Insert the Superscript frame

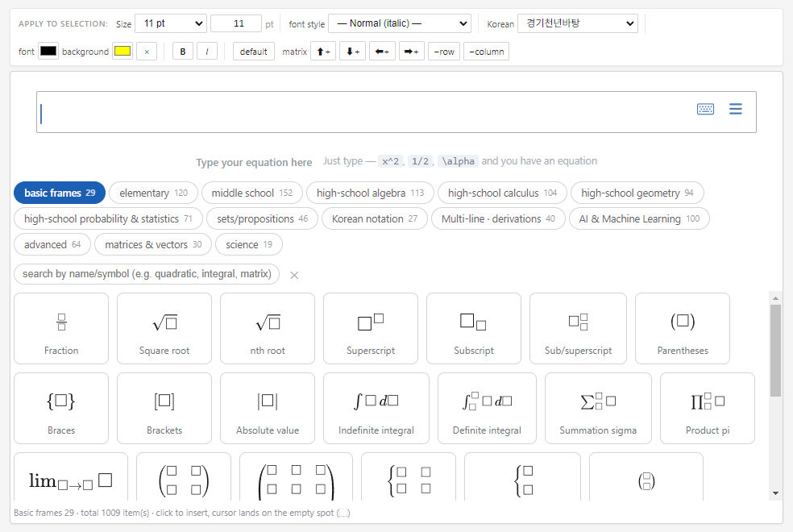(371, 328)
